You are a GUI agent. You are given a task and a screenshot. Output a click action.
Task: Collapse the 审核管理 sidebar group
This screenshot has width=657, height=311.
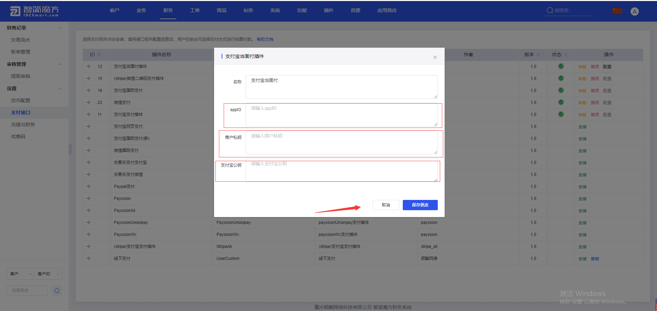[60, 64]
